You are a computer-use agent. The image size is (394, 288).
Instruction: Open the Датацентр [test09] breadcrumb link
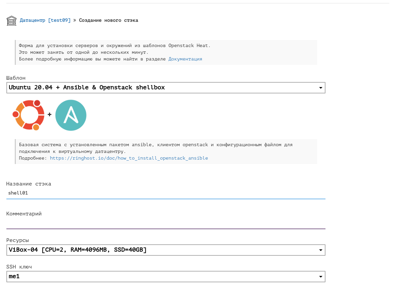(x=45, y=20)
